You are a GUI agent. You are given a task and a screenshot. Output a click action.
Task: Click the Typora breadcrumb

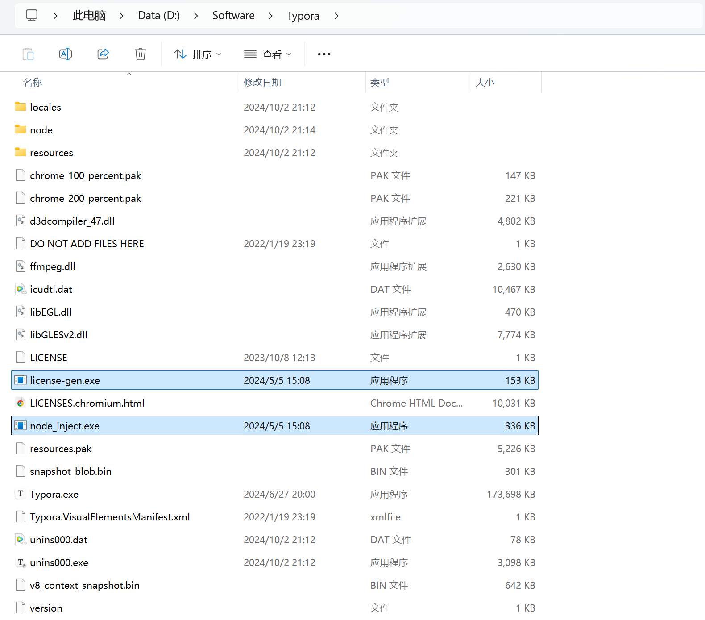tap(303, 16)
